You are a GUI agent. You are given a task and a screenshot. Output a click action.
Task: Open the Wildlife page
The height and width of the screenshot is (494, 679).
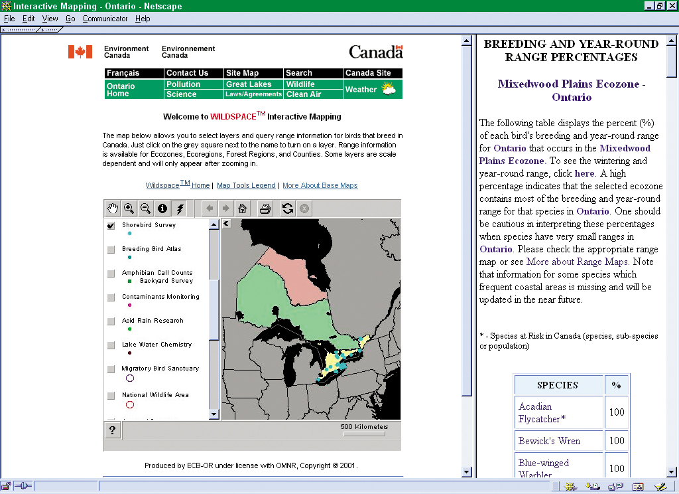(x=313, y=84)
